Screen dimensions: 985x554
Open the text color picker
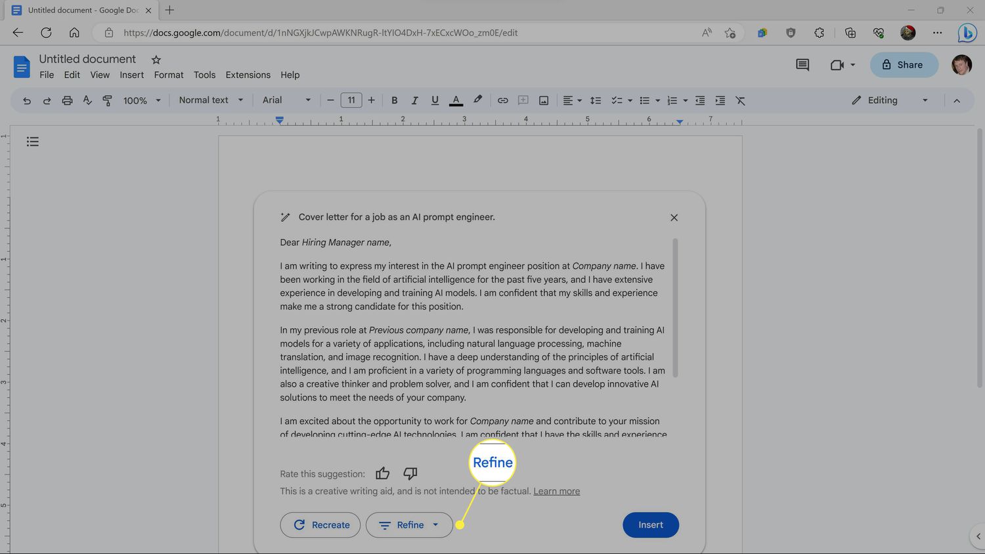point(456,100)
